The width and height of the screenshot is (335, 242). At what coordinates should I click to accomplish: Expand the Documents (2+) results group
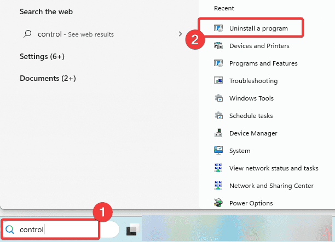point(48,78)
